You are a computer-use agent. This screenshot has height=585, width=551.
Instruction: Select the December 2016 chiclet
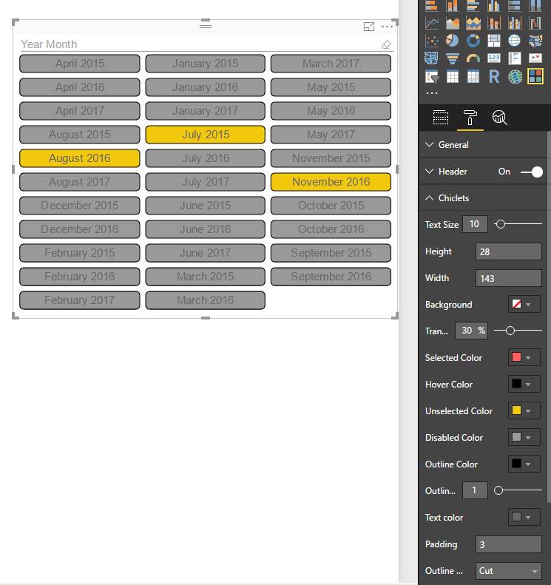[80, 229]
